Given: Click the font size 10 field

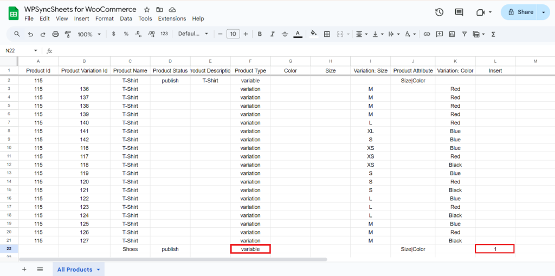Looking at the screenshot, I should (233, 34).
